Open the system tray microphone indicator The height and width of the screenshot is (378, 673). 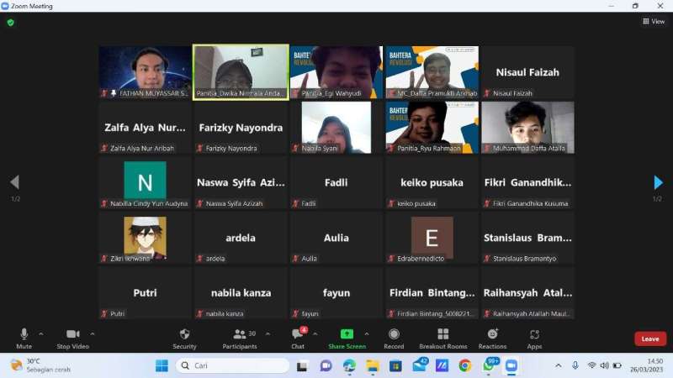point(575,365)
